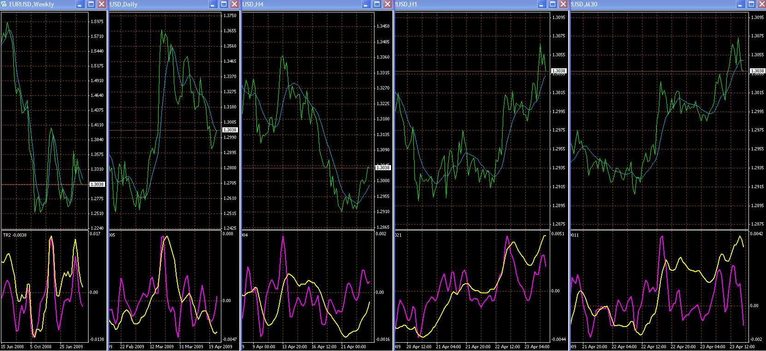Click 1.2865 on the H4 price scale
766x351 pixels.
click(383, 227)
